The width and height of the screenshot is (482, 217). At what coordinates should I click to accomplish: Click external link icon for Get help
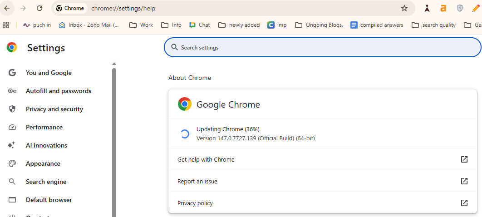(x=464, y=159)
